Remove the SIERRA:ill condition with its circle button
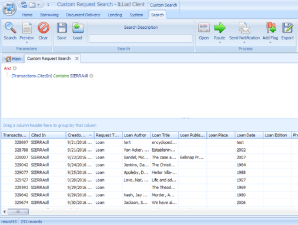Screen dimensions: 298x225 coord(91,76)
